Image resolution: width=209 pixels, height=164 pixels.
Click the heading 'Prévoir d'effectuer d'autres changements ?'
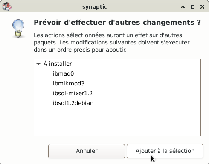tap(117, 23)
